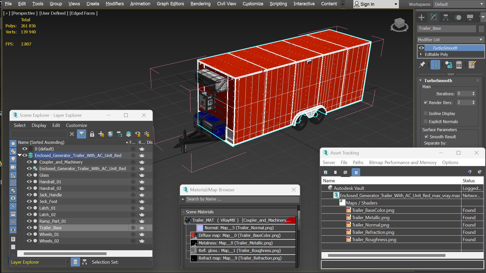This screenshot has width=486, height=273.
Task: Click Display Cameras filter in Scene Explorer sidebar
Action: [x=13, y=167]
